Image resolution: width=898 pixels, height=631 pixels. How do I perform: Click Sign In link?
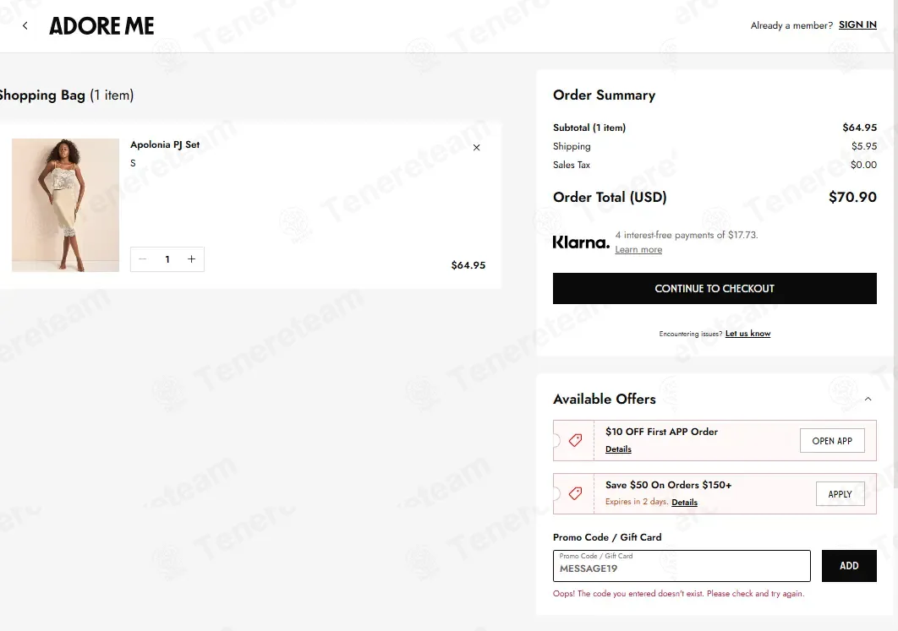[x=857, y=24]
